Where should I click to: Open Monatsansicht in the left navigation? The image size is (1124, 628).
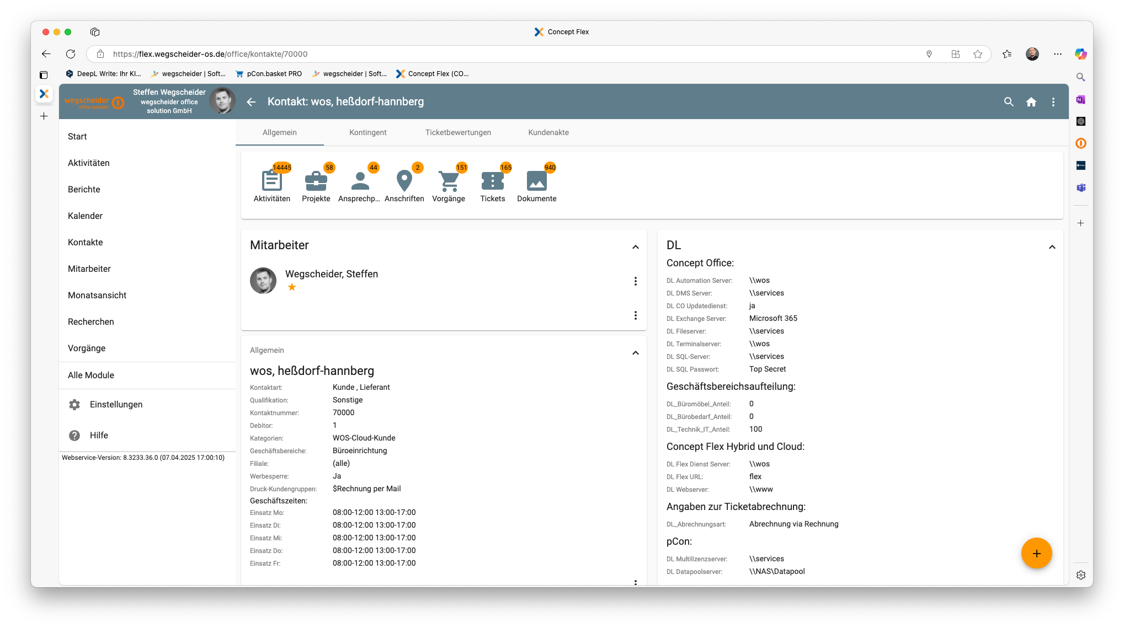pyautogui.click(x=147, y=296)
